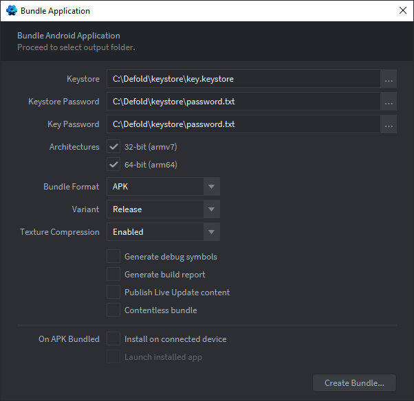Click the Launch installed app checkbox

pyautogui.click(x=113, y=356)
